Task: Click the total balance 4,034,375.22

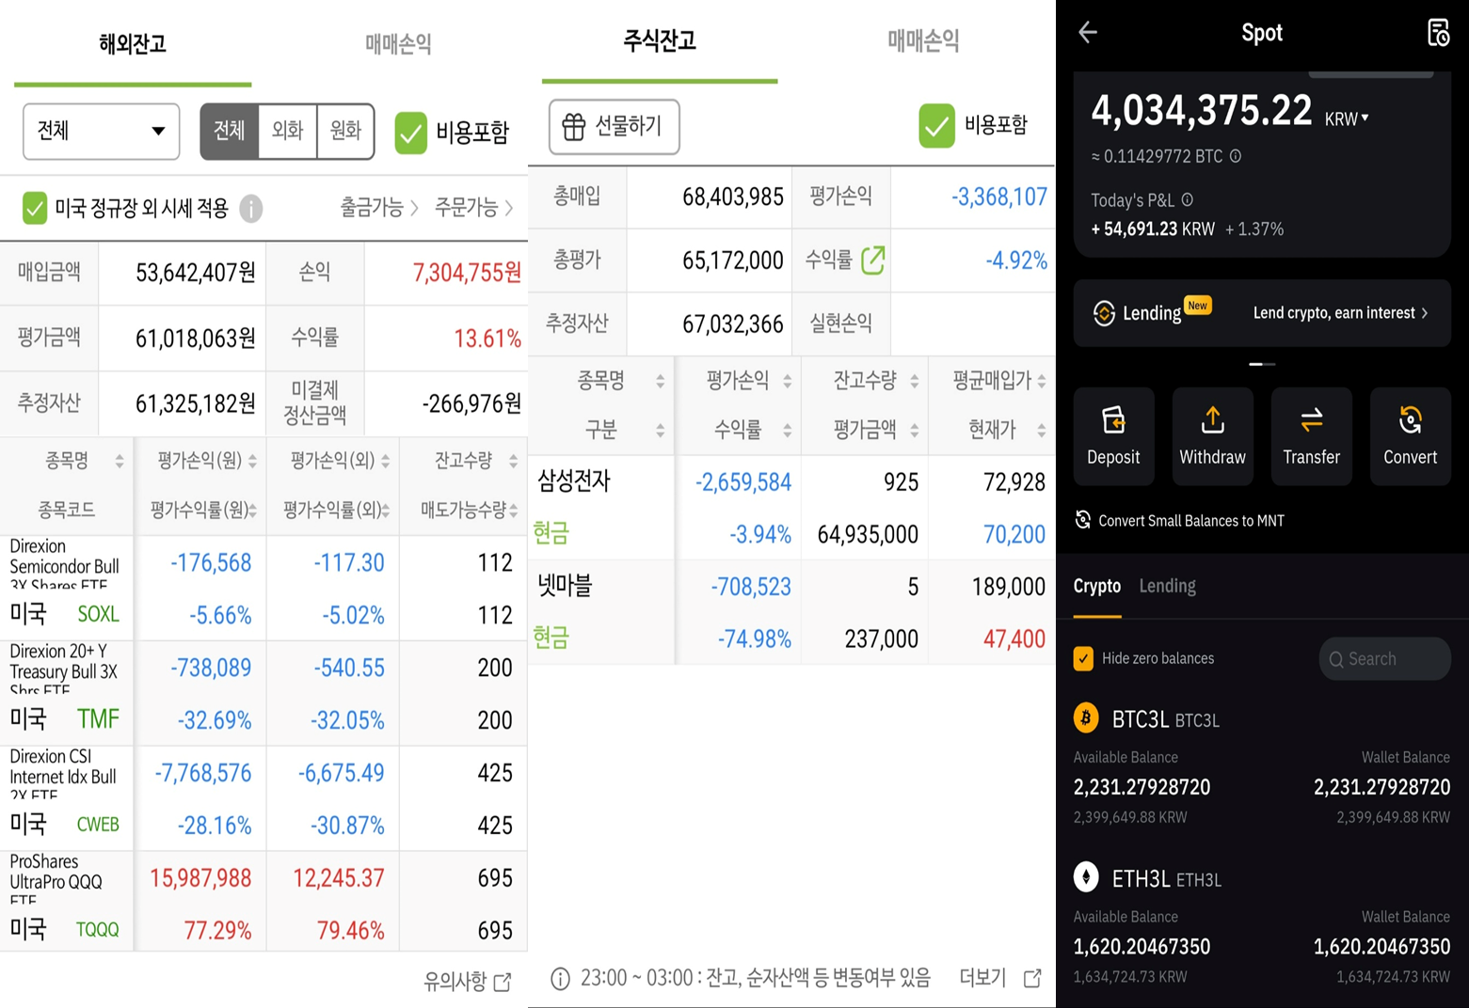Action: 1202,110
